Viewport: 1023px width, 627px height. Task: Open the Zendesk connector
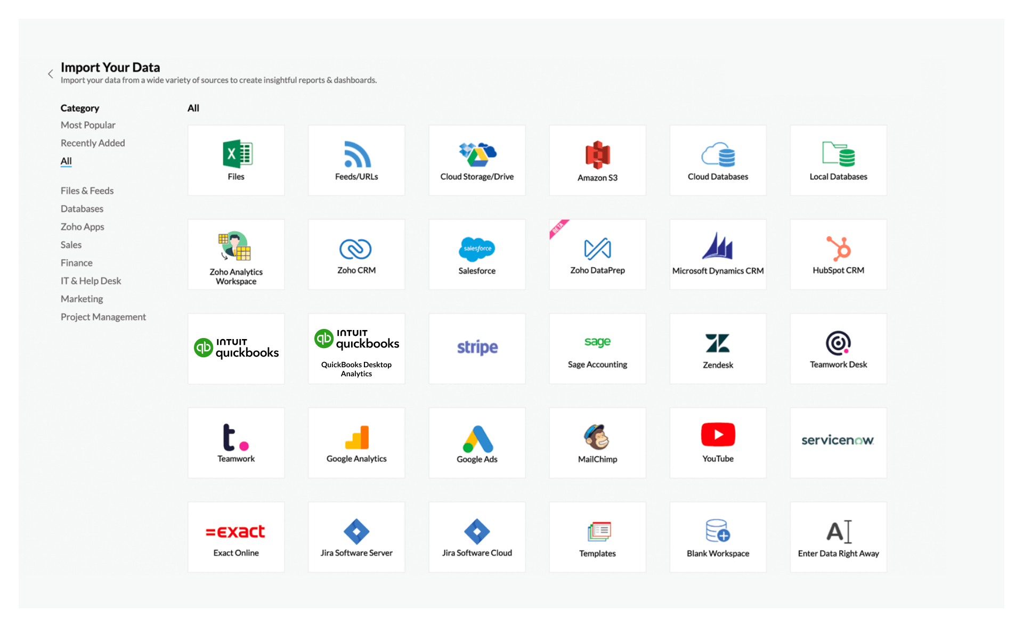click(x=718, y=348)
